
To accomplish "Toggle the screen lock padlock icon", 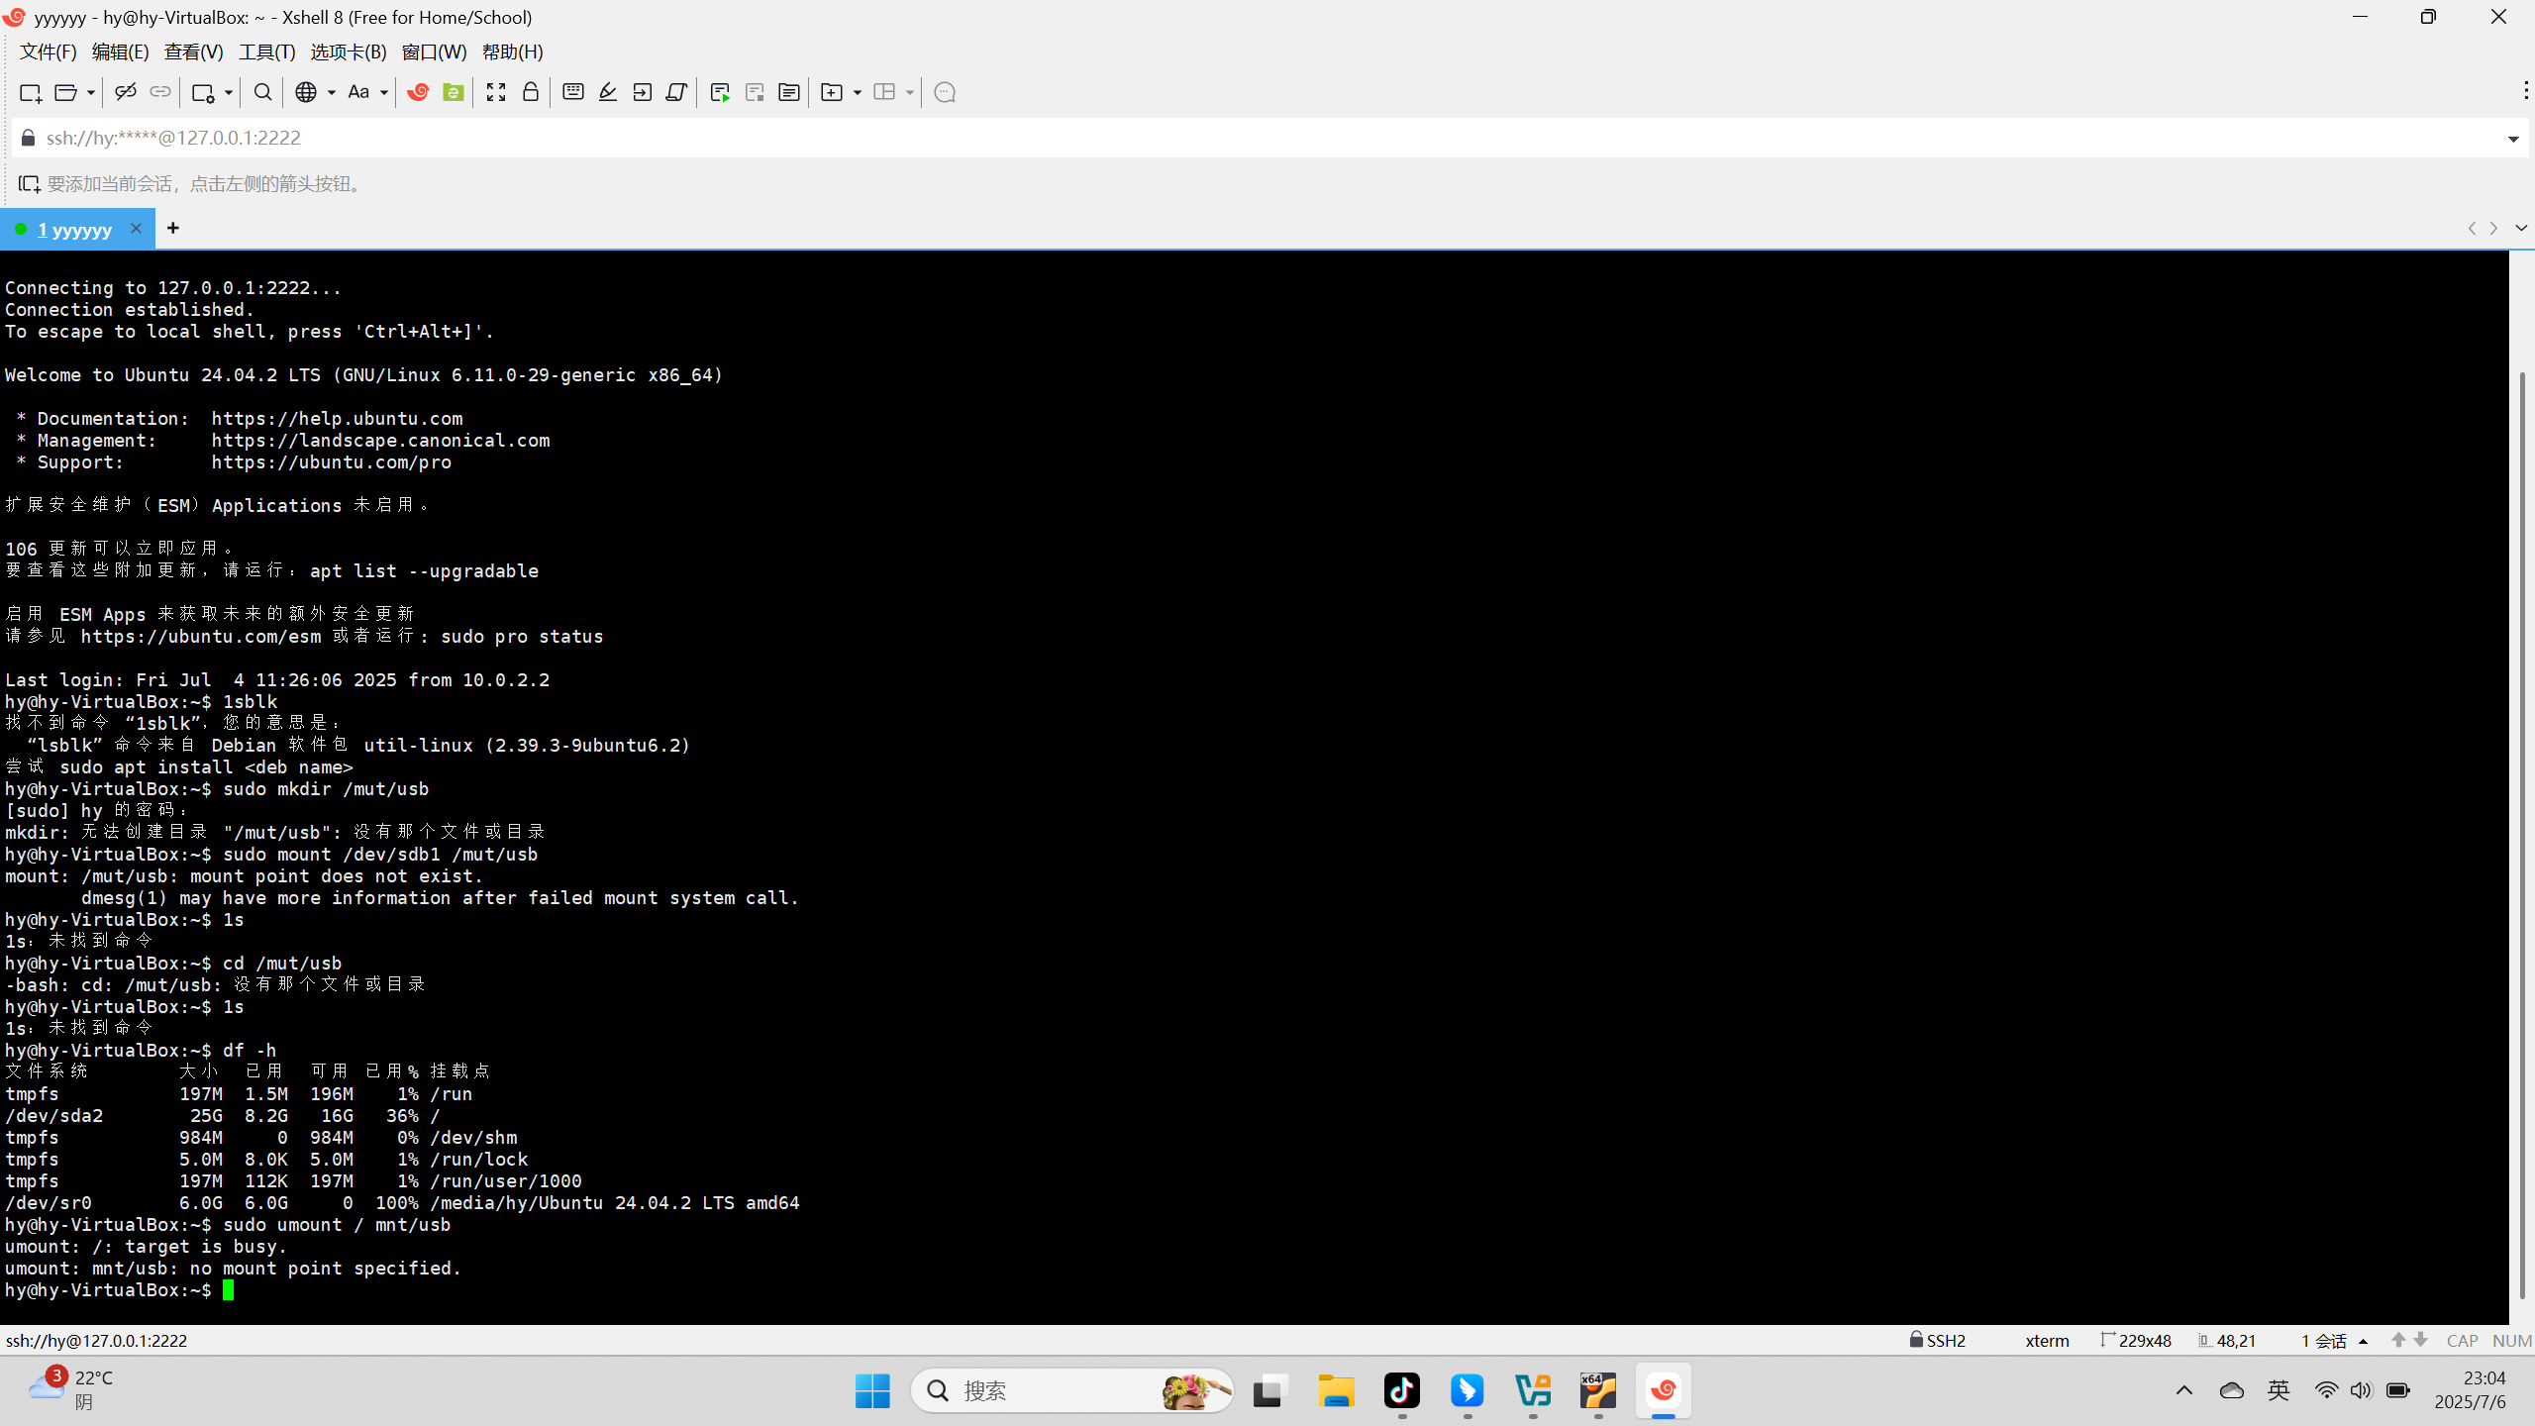I will (x=531, y=92).
